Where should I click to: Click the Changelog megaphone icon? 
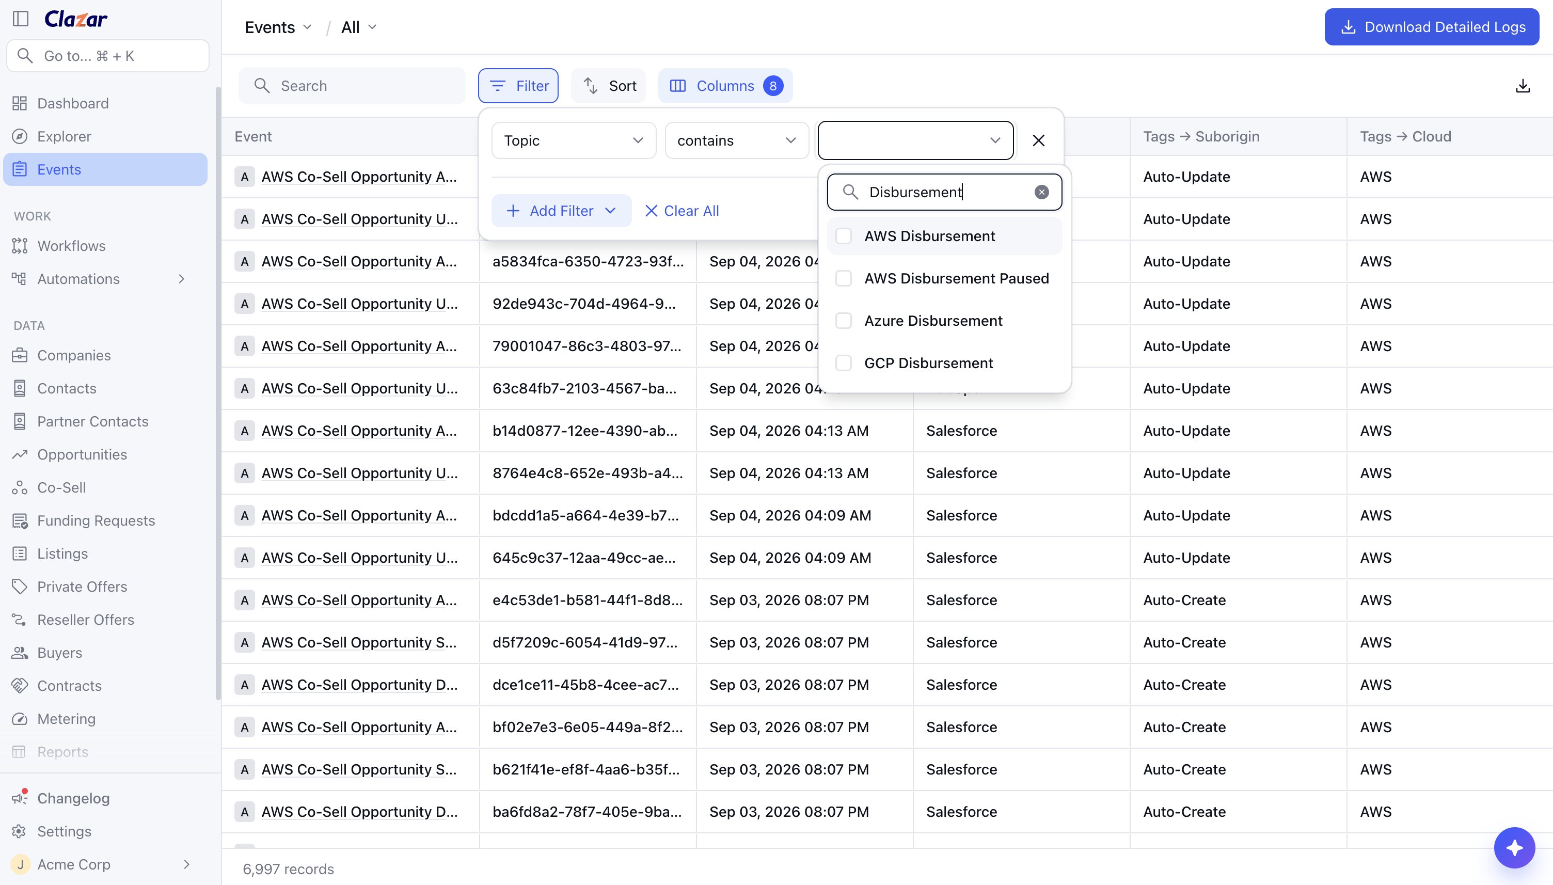pos(20,797)
